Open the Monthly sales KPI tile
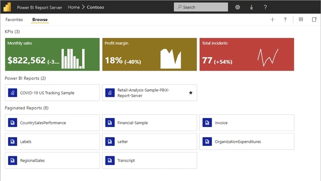This screenshot has height=181, width=321. click(x=53, y=54)
